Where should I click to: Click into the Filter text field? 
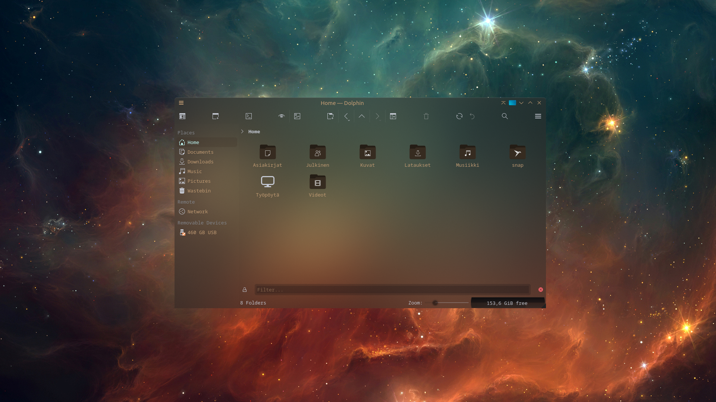(392, 290)
